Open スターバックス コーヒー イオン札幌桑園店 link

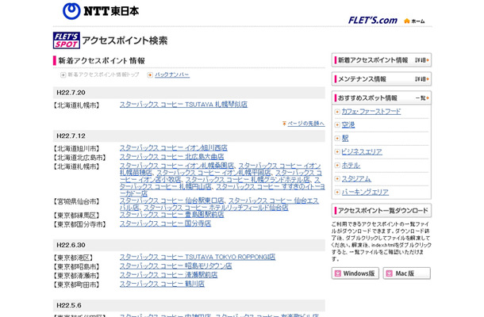coord(177,166)
